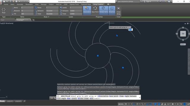Open the View ribbon tab
The width and height of the screenshot is (190, 106).
tap(37, 4)
